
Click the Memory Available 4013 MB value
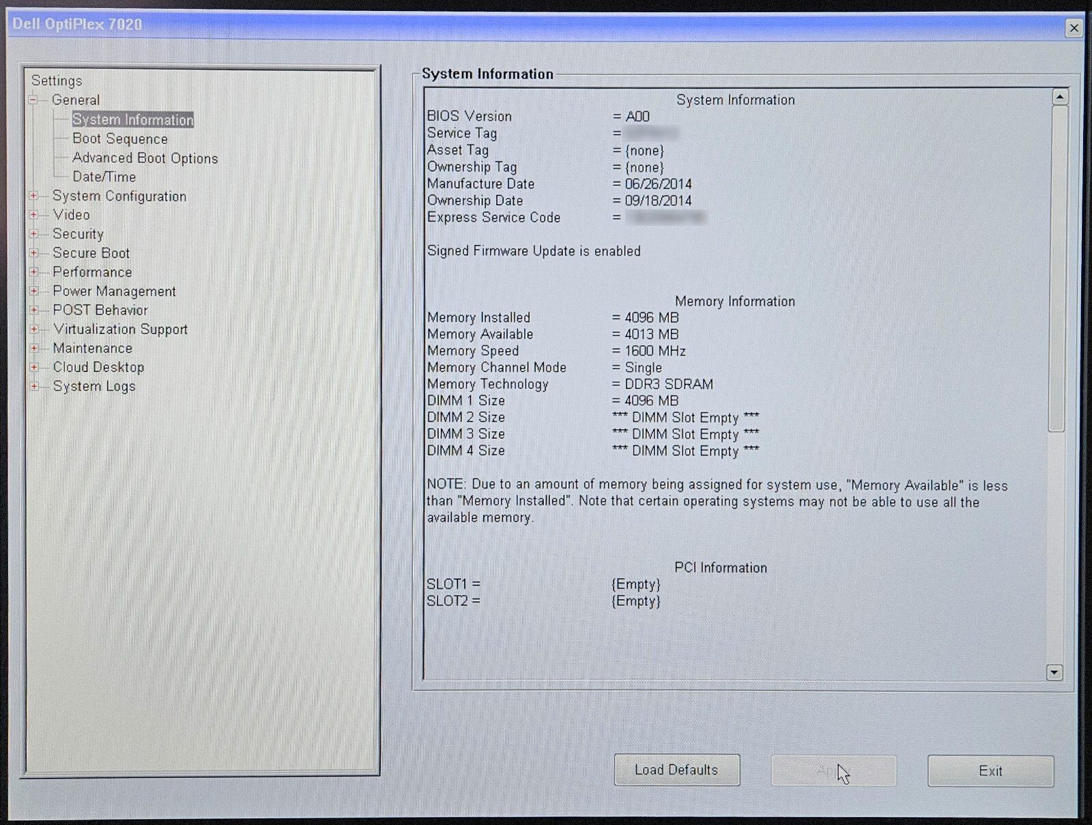[652, 334]
